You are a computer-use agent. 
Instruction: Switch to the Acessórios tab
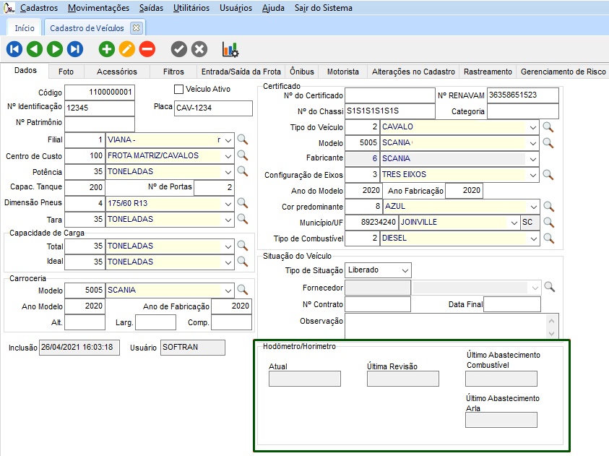click(x=116, y=72)
